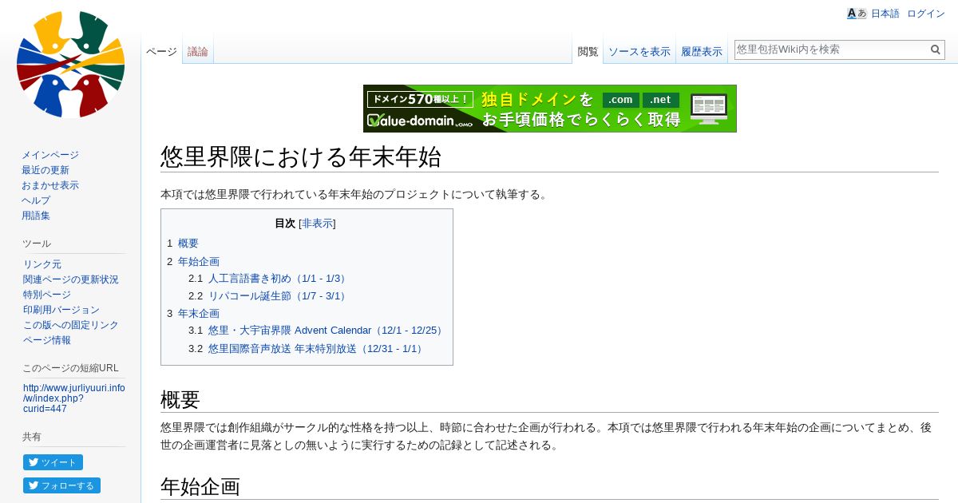Open the 用語集 sidebar link

click(36, 216)
